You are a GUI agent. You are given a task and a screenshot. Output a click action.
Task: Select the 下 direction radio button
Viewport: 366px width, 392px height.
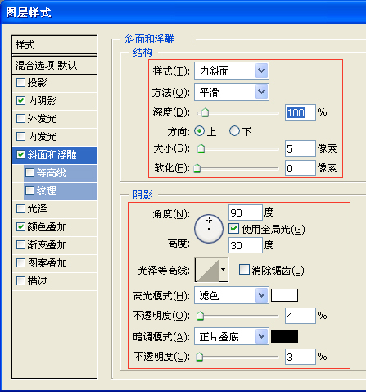coord(234,131)
